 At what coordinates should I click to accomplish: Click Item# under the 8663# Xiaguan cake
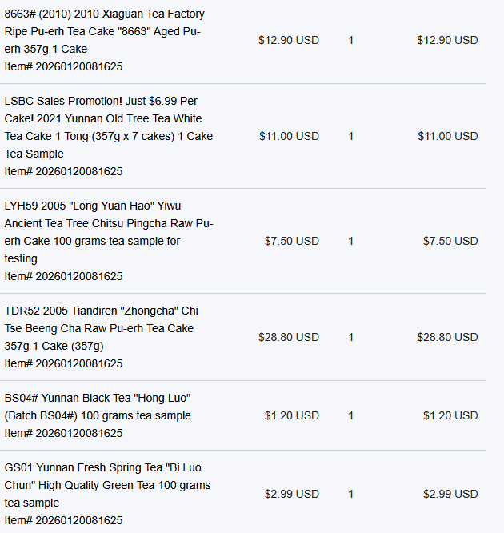tap(63, 66)
